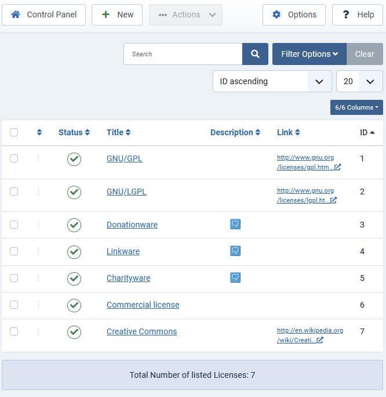Click the magnifier search button
The image size is (386, 397).
255,54
